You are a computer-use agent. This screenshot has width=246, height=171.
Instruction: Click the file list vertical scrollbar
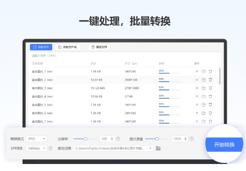click(x=220, y=76)
